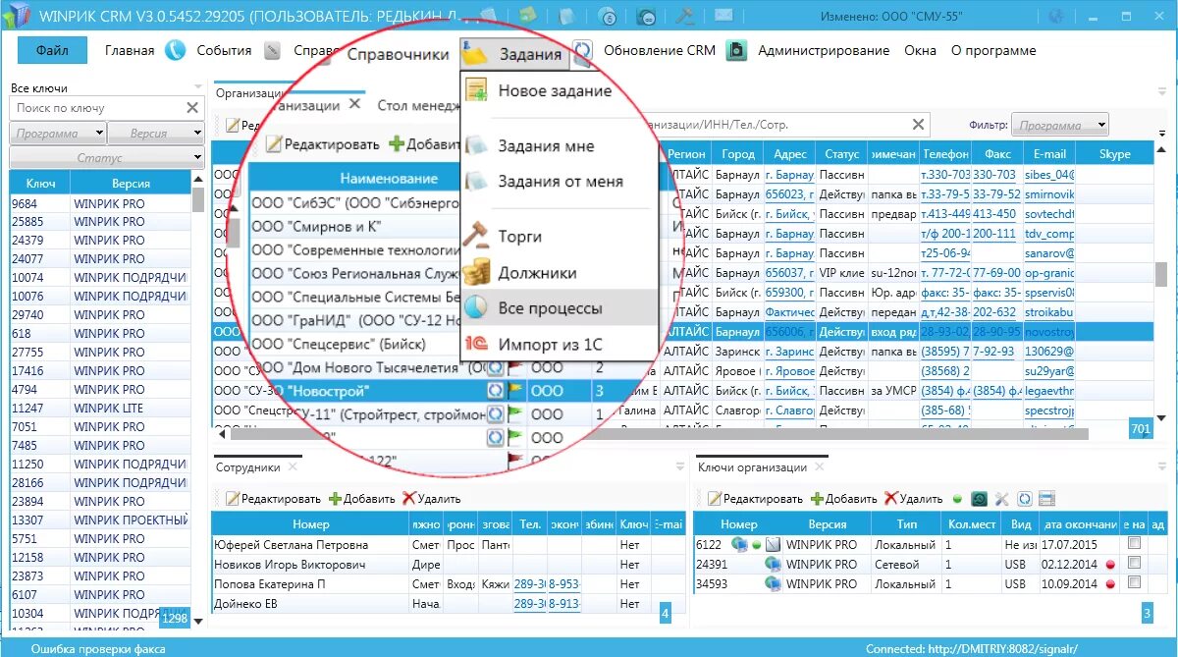Click blue refresh icon in keys toolbar
The image size is (1178, 657).
coord(1024,499)
